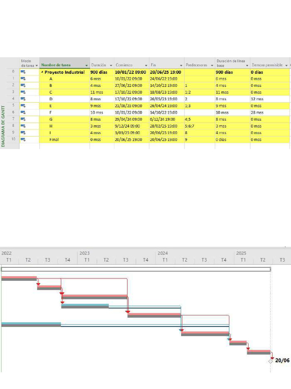Open the Modo de tarea column dropdown

37,66
